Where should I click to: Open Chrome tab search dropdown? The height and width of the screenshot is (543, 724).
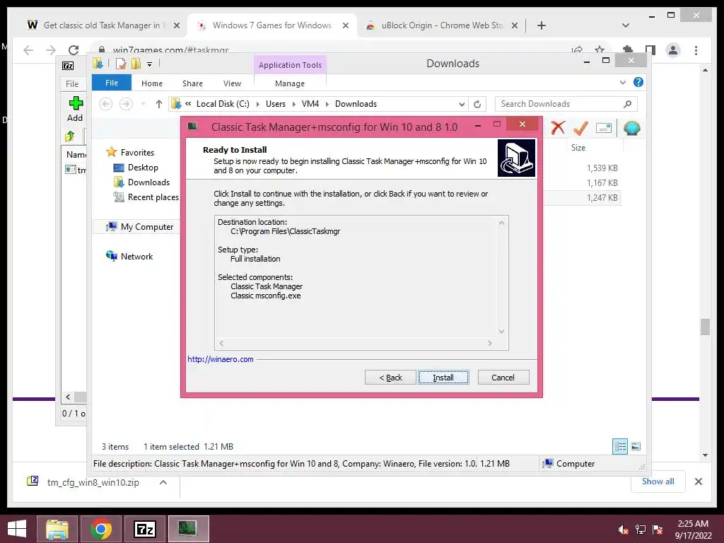[x=626, y=25]
